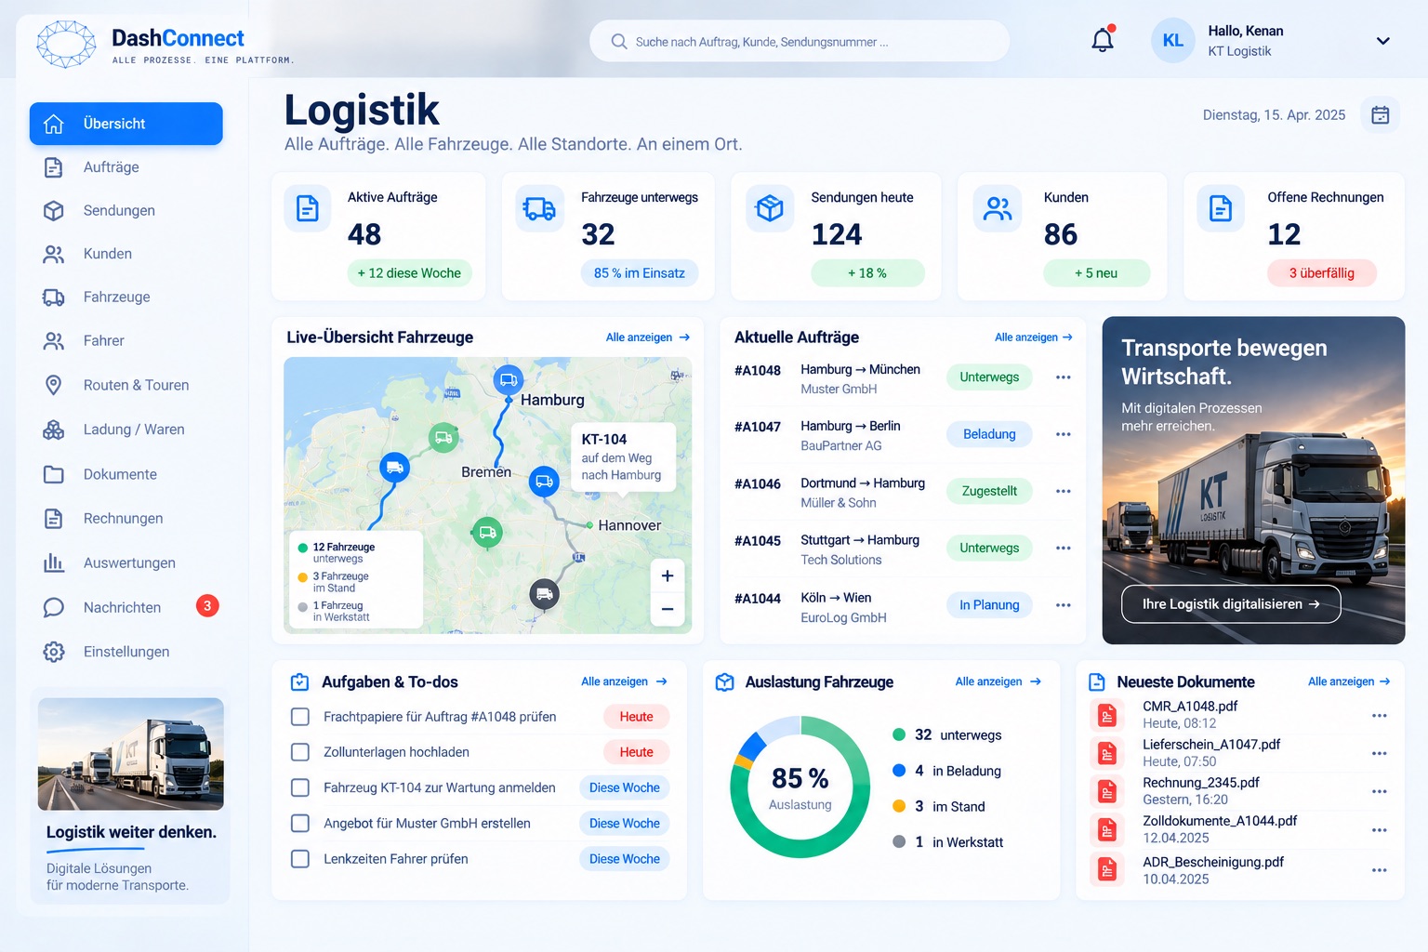The width and height of the screenshot is (1428, 952).
Task: Click 'Ihre Logistik digitalisieren' button
Action: coord(1231,604)
